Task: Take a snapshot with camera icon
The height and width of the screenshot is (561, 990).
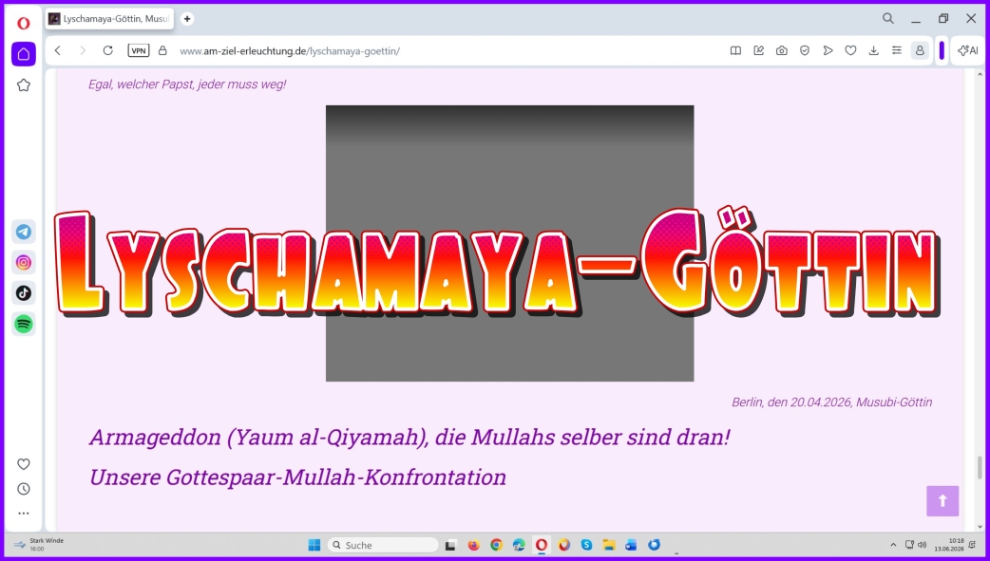Action: pyautogui.click(x=782, y=51)
